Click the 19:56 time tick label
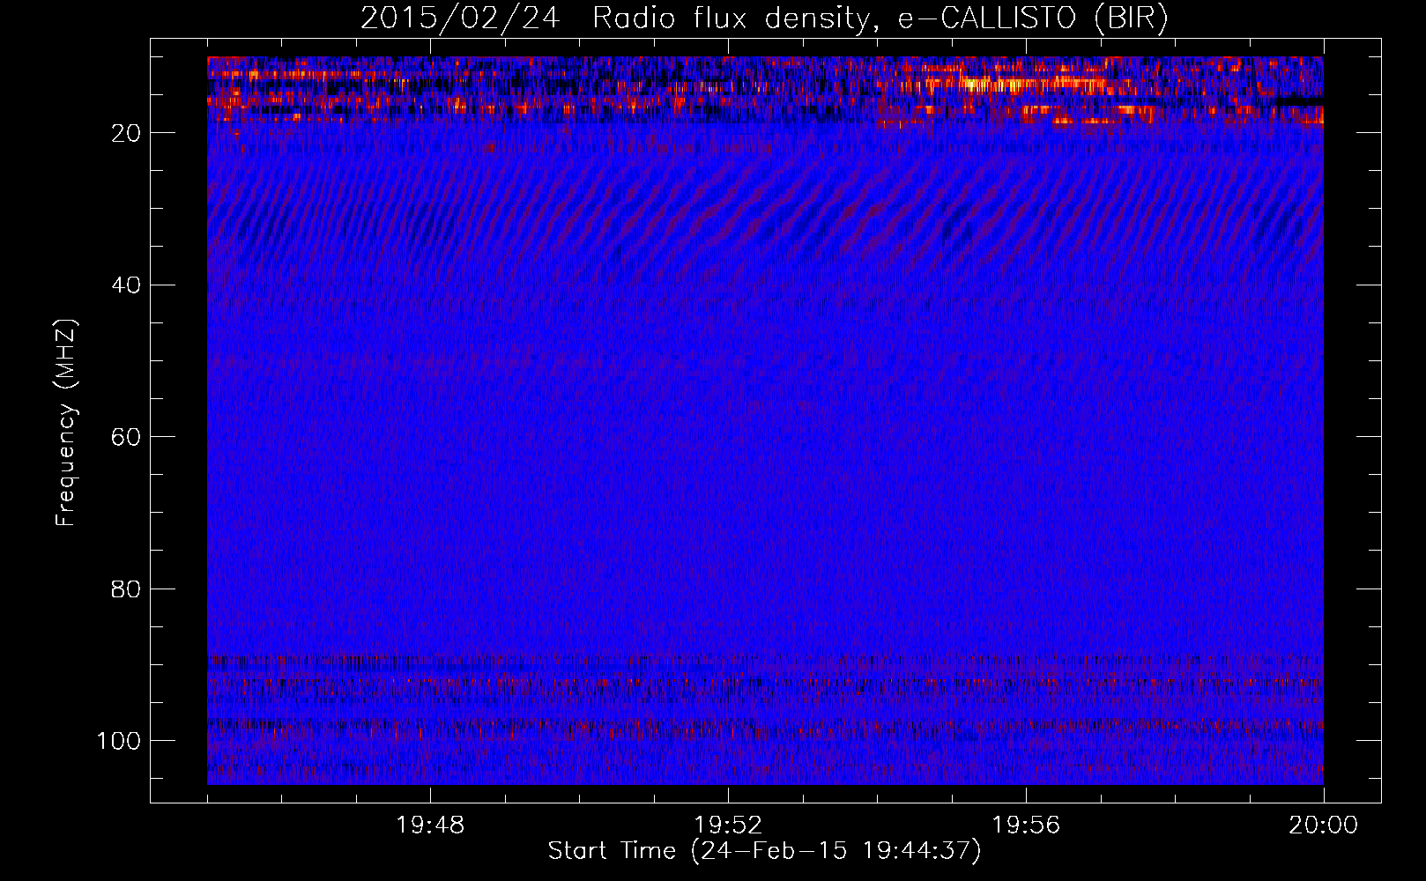This screenshot has width=1426, height=881. (1026, 825)
